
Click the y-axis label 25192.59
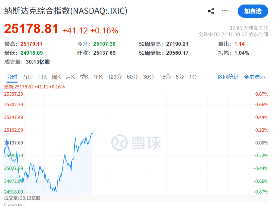[x=14, y=130]
